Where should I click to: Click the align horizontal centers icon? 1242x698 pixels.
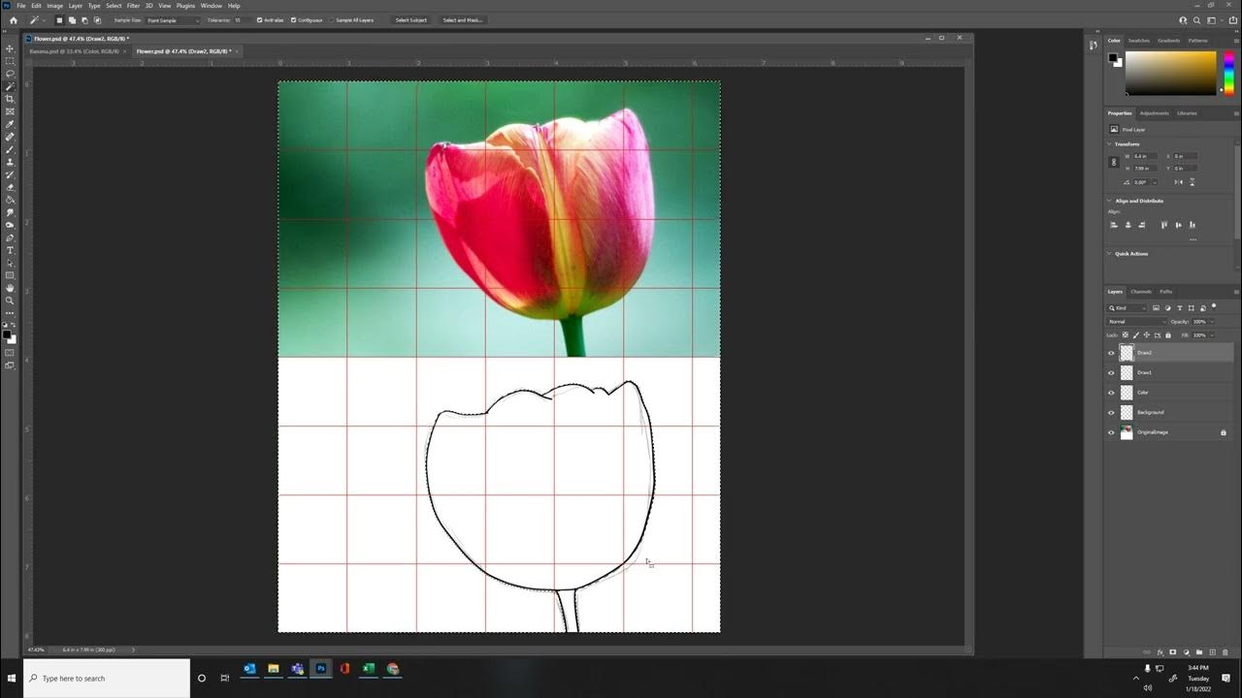pos(1128,225)
